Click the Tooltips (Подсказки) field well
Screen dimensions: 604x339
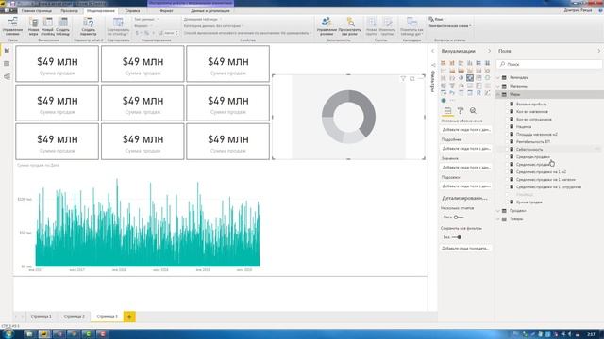pos(466,186)
